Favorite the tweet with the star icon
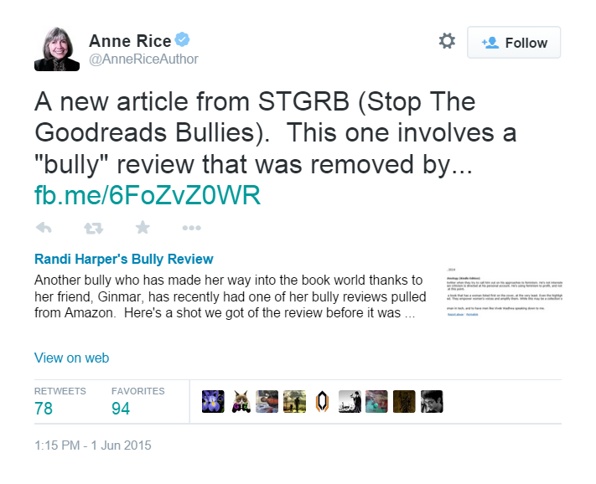The image size is (596, 484). pos(143,228)
